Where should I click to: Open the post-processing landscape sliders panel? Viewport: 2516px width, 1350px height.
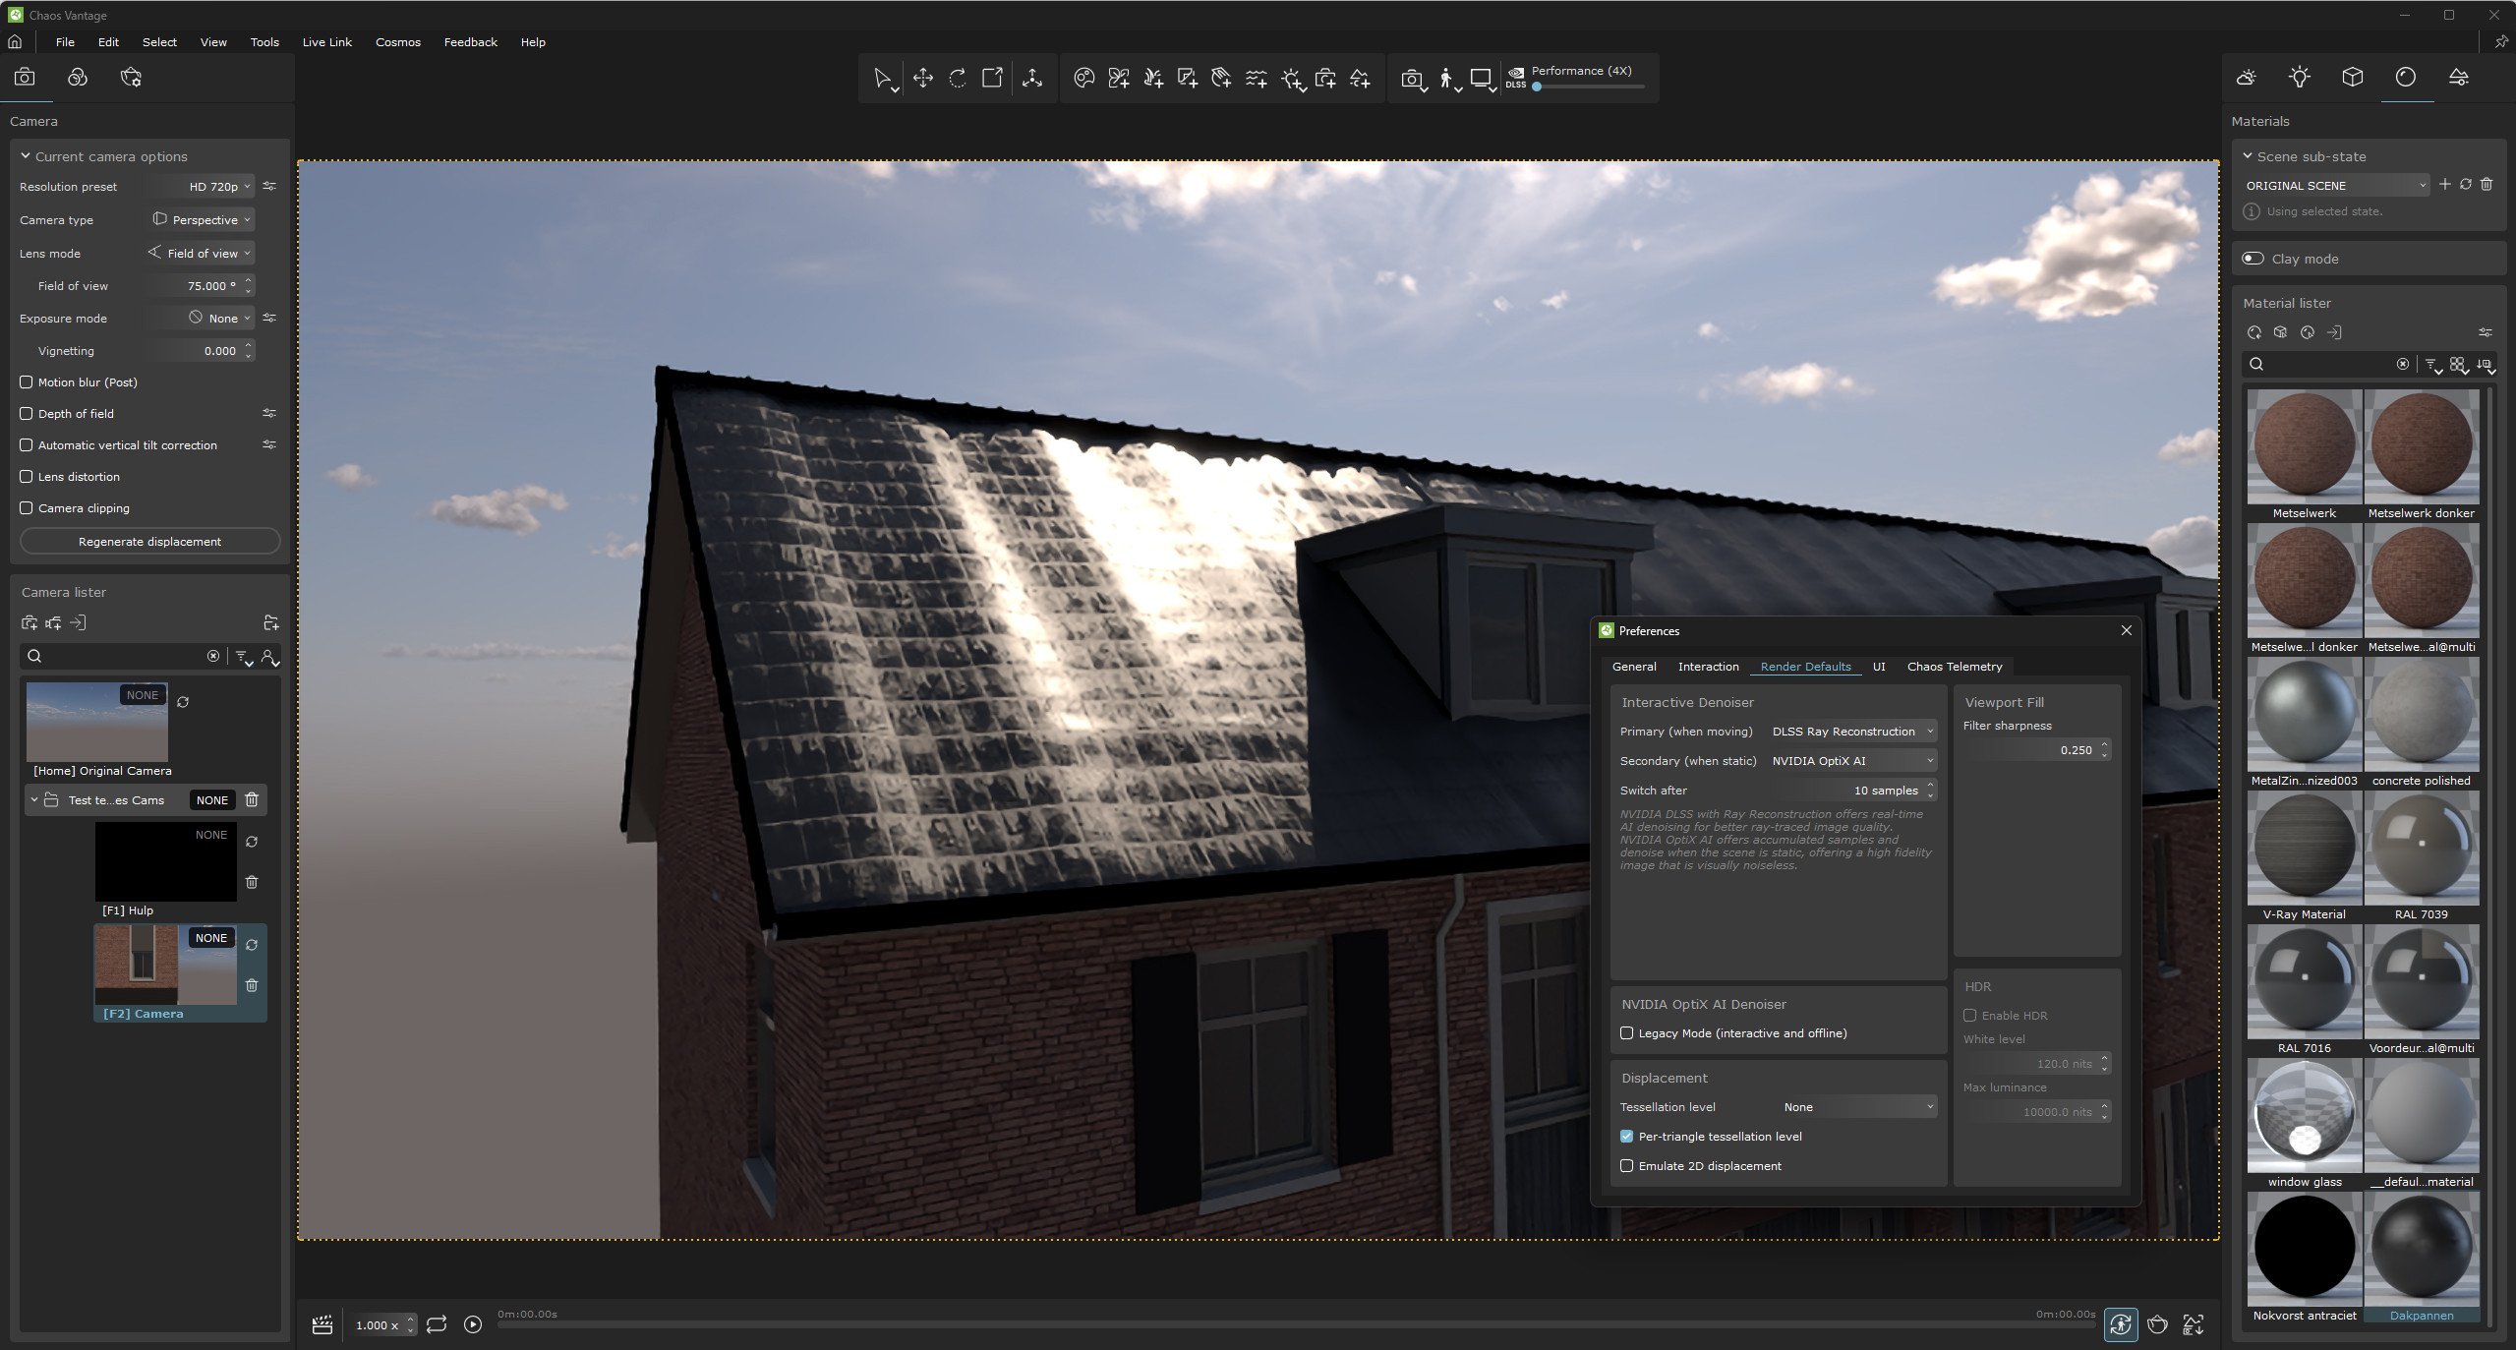tap(2458, 78)
